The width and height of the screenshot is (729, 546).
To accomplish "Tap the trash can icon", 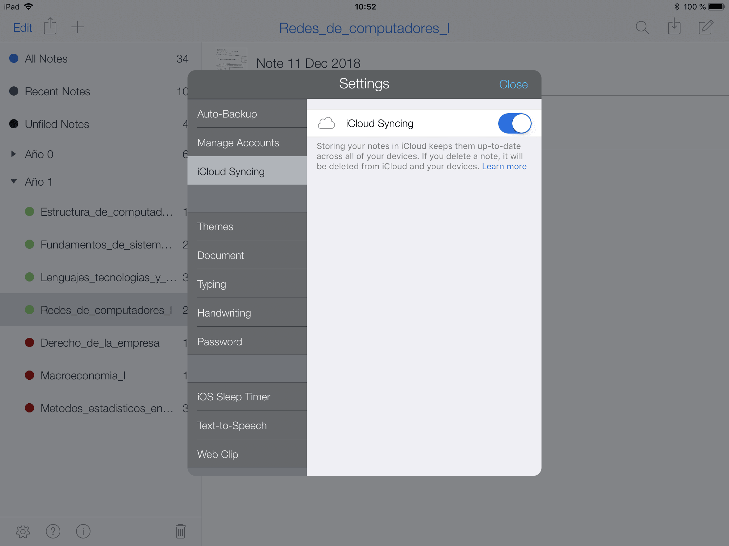I will coord(180,531).
